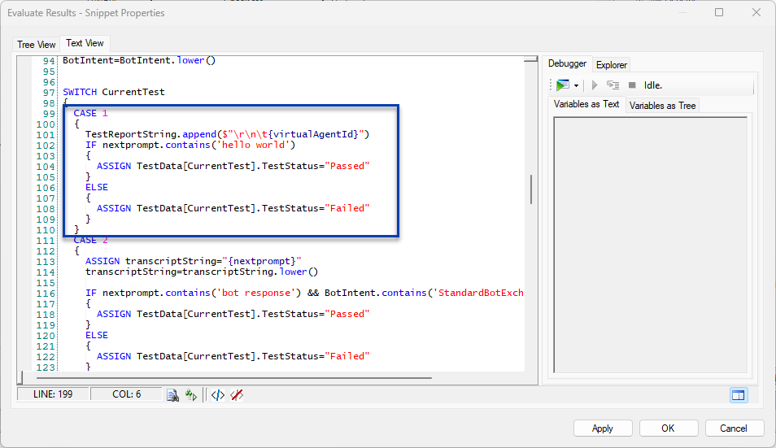This screenshot has height=448, width=776.
Task: Click the OK button
Action: (x=668, y=428)
